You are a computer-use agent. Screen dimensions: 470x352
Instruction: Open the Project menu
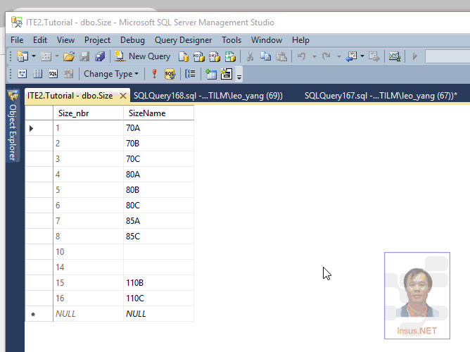tap(97, 40)
